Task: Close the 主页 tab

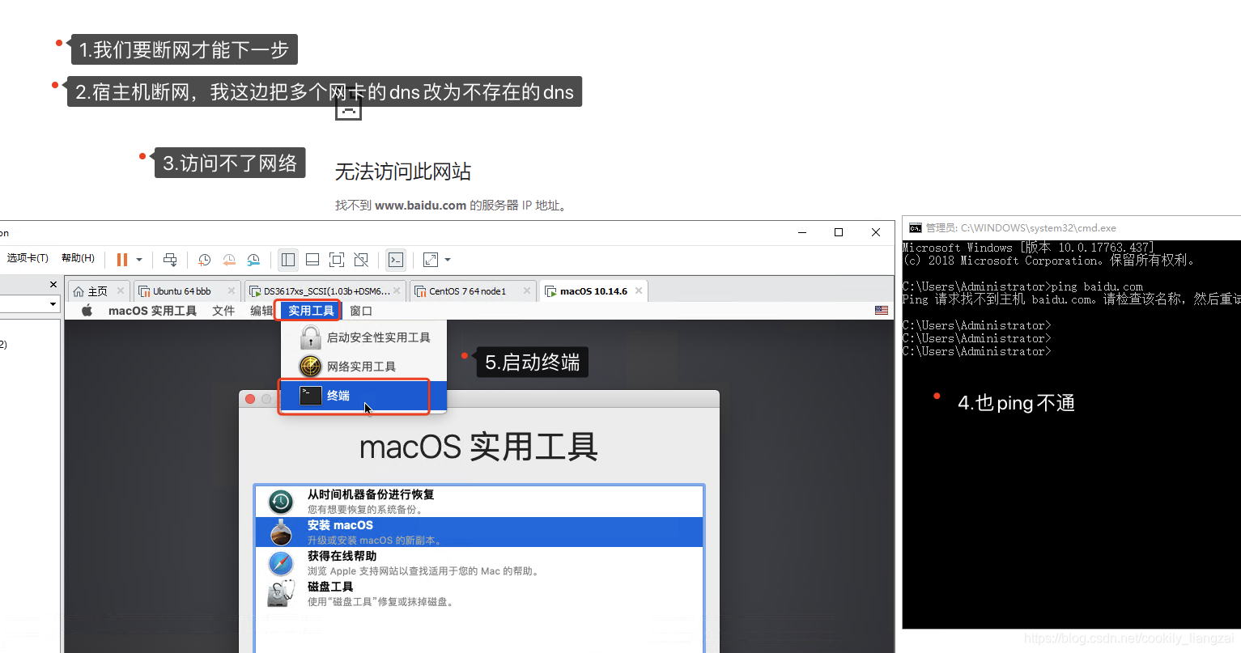Action: click(x=121, y=290)
